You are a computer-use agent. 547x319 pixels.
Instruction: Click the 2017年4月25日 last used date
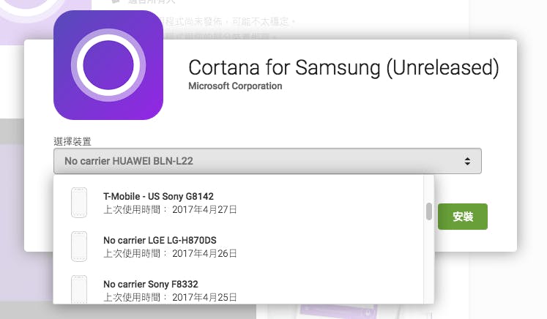coord(204,297)
